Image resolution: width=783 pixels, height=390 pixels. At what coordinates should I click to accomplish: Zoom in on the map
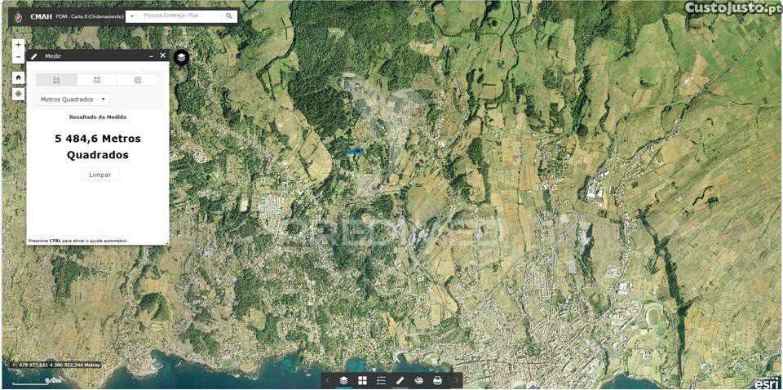(x=18, y=45)
